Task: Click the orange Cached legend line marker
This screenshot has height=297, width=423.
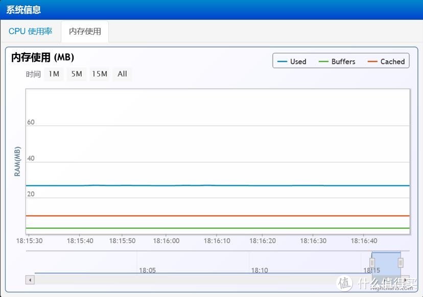Action: click(x=372, y=62)
